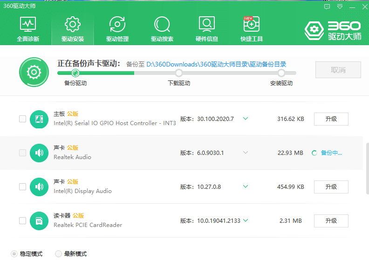Viewport: 369px width, 260px height.
Task: Click the 454.99 KB size value
Action: point(291,187)
